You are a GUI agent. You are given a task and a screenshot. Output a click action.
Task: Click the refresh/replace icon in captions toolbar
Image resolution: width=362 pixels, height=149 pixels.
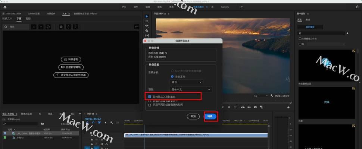(48, 27)
